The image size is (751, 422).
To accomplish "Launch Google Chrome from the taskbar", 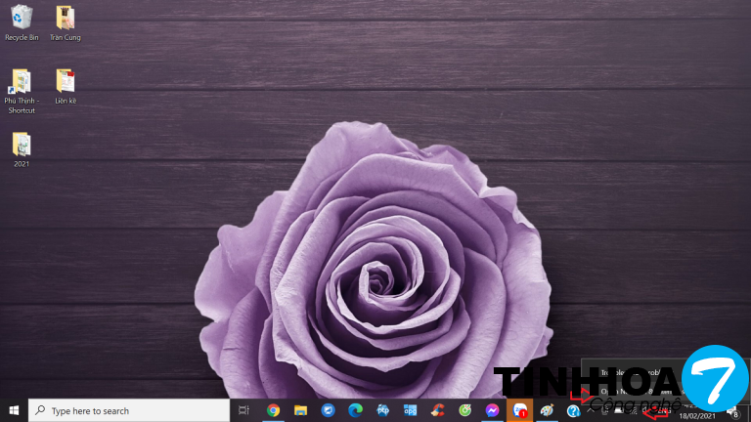I will (273, 410).
